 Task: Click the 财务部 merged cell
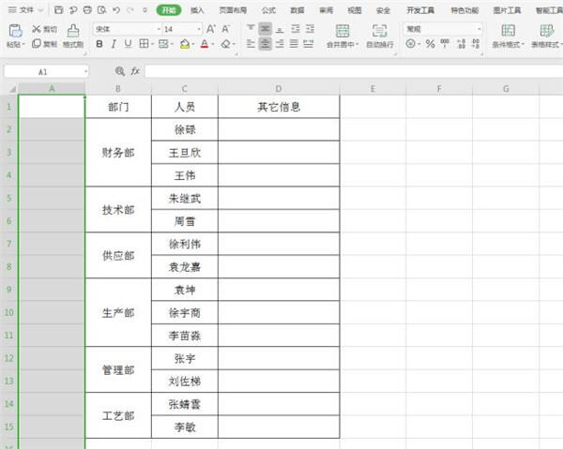118,153
